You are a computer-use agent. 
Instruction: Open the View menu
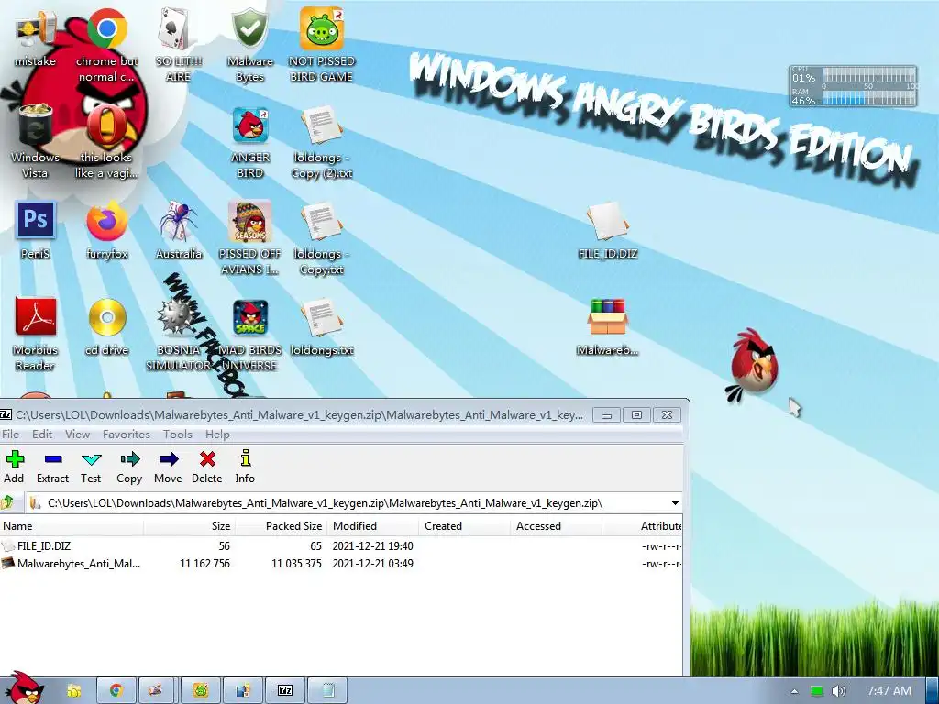click(x=77, y=434)
